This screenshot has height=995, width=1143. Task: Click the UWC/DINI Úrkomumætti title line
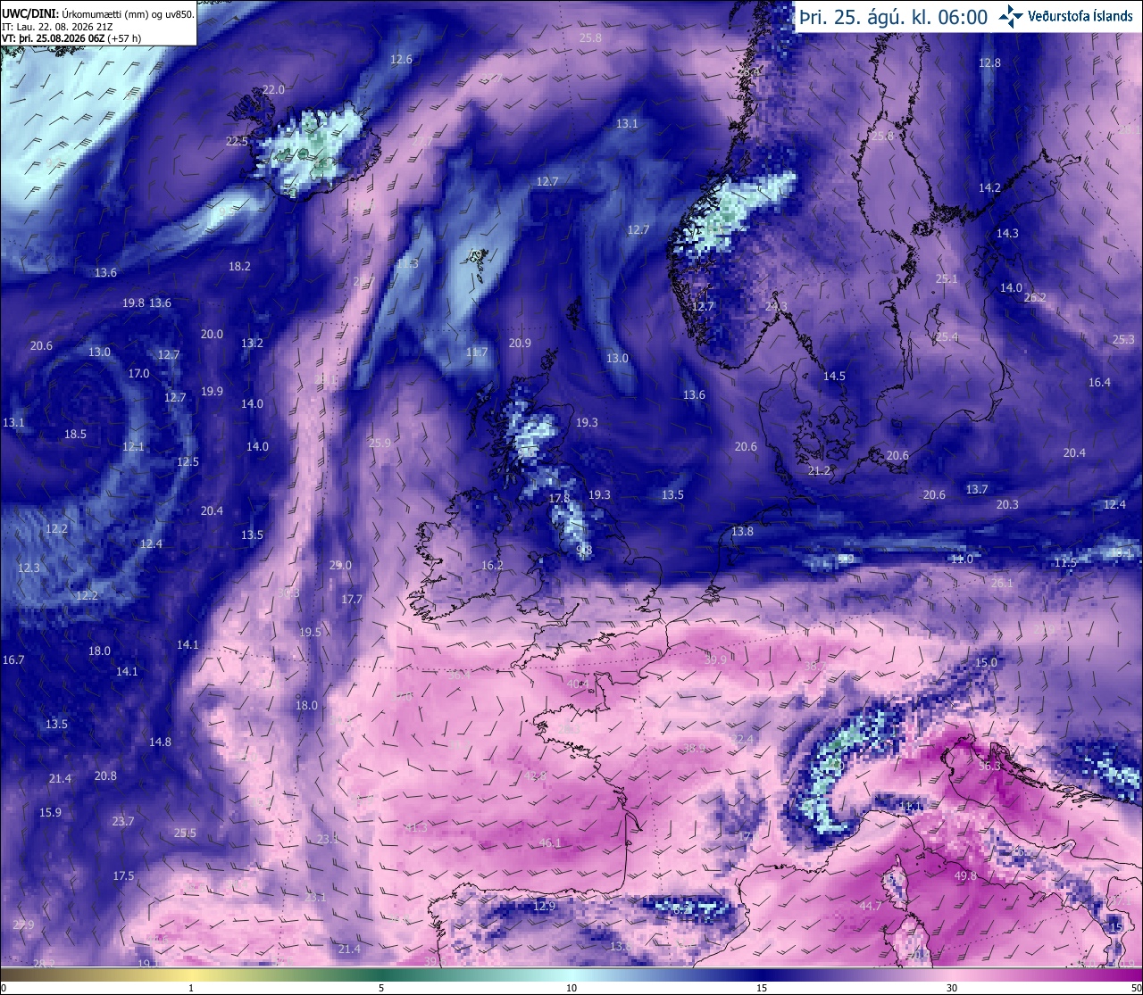pos(97,14)
